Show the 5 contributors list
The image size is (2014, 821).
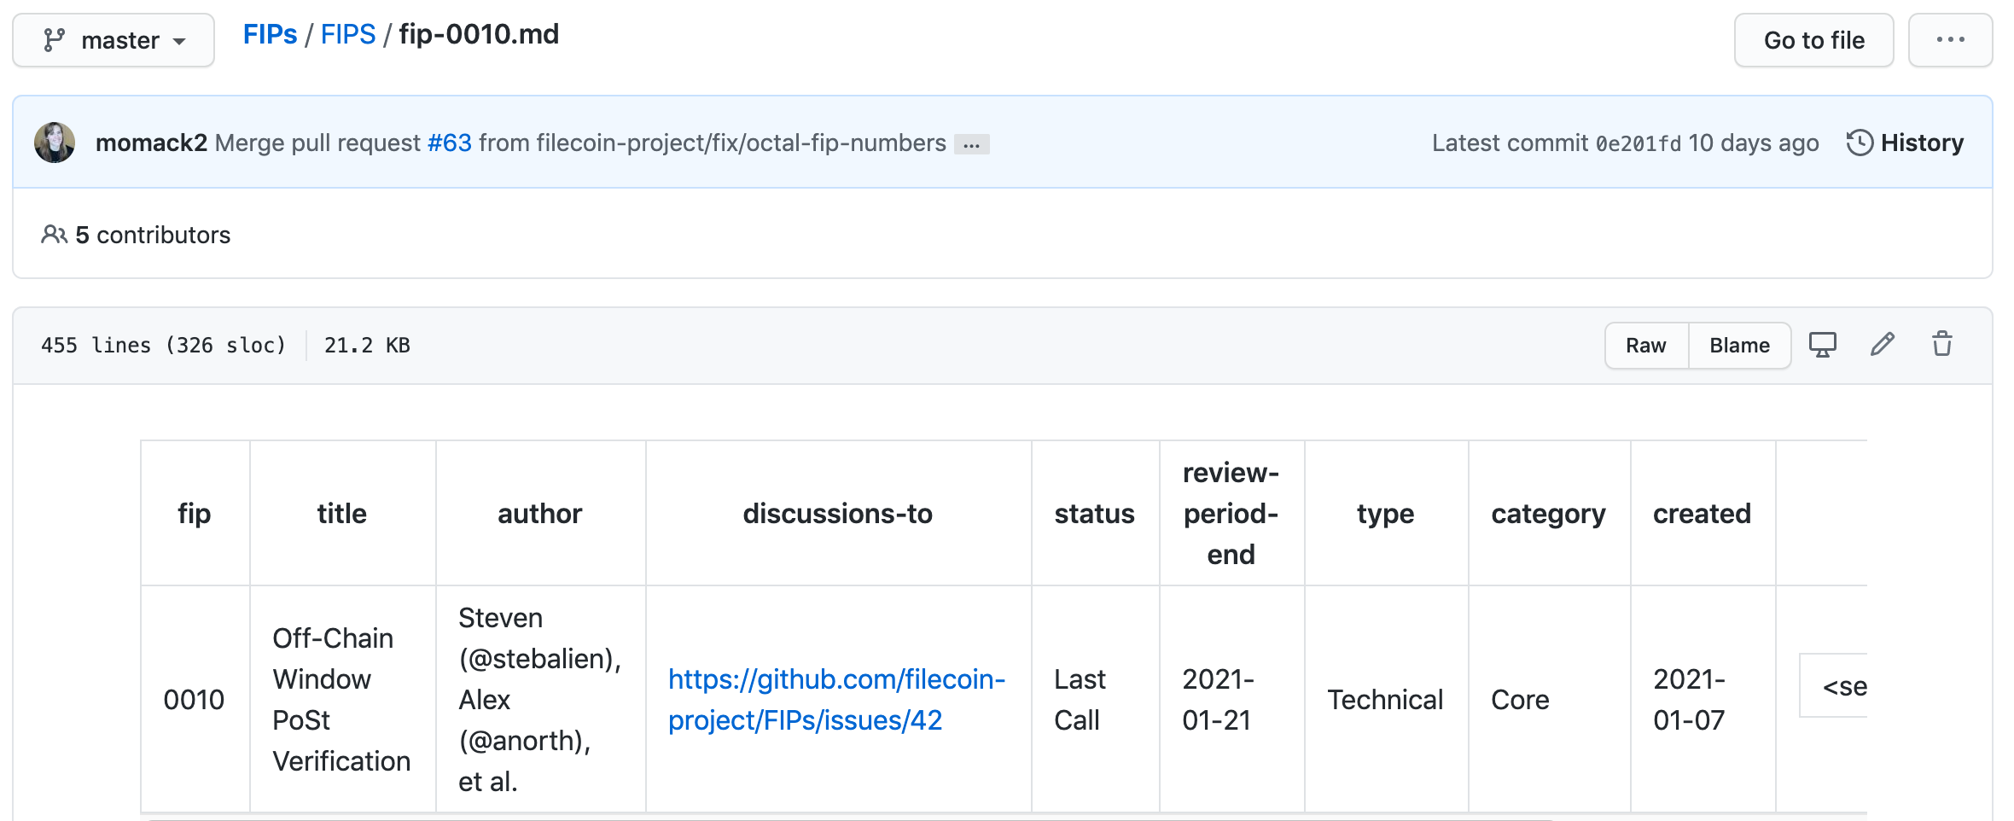[x=153, y=235]
